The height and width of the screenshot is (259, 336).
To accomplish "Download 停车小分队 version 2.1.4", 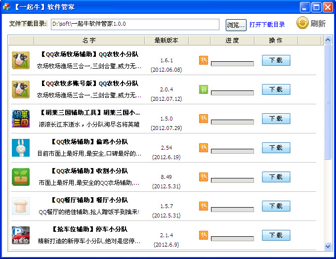I will [276, 235].
